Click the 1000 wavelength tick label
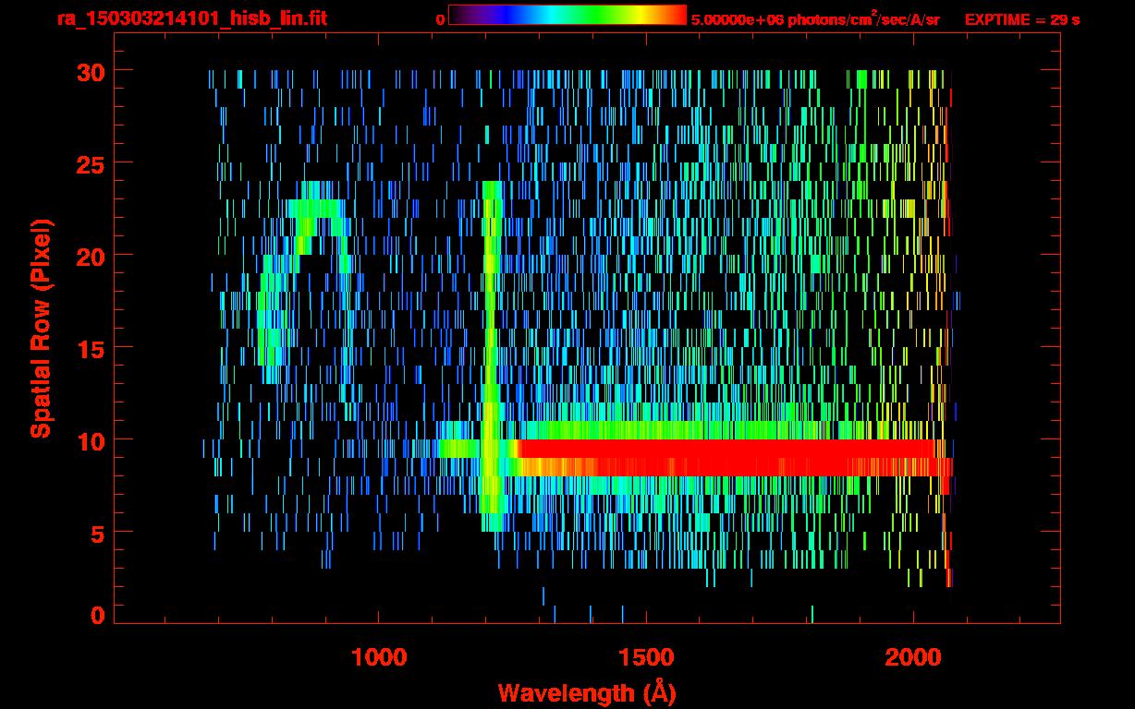The image size is (1135, 709). tap(380, 656)
